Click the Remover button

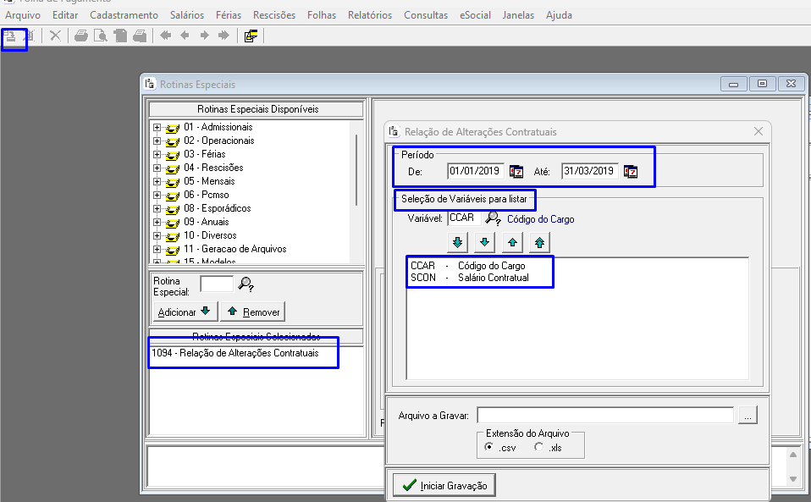[x=252, y=312]
